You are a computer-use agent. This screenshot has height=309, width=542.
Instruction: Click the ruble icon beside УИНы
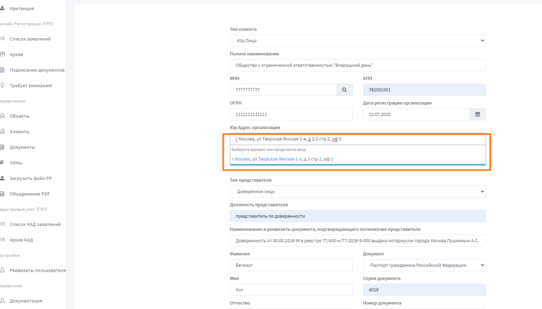coord(2,163)
